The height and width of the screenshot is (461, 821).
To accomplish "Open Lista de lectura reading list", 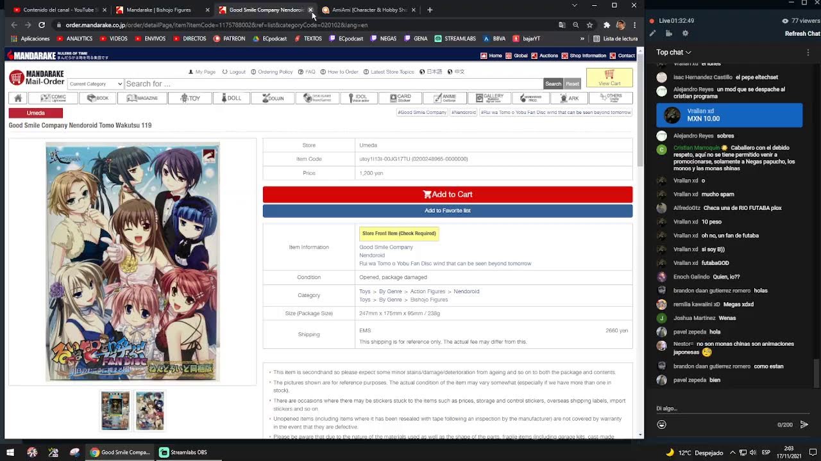I will 615,38.
